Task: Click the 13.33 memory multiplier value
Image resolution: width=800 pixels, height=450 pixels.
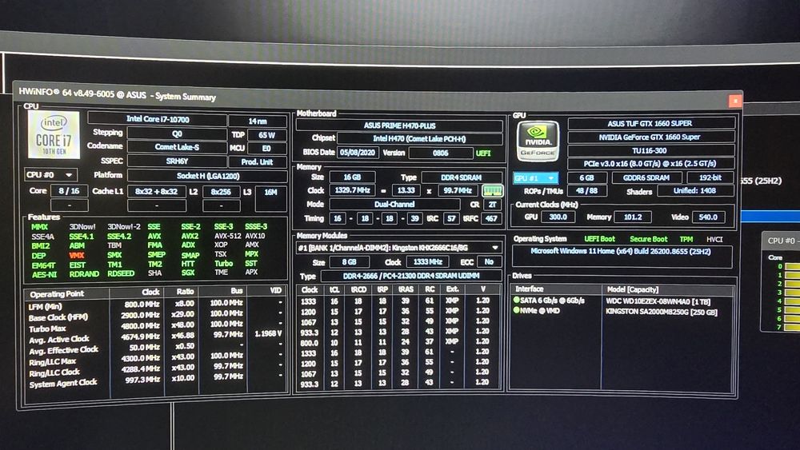Action: pos(406,190)
